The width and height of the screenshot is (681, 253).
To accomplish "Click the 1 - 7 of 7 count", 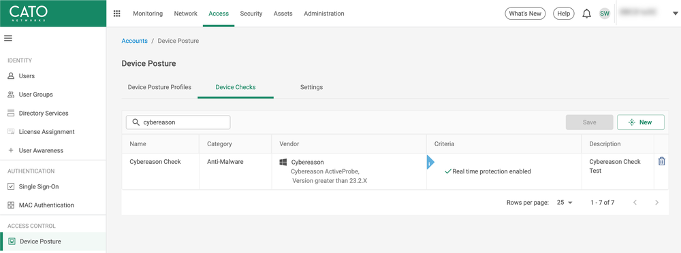I will [x=603, y=203].
